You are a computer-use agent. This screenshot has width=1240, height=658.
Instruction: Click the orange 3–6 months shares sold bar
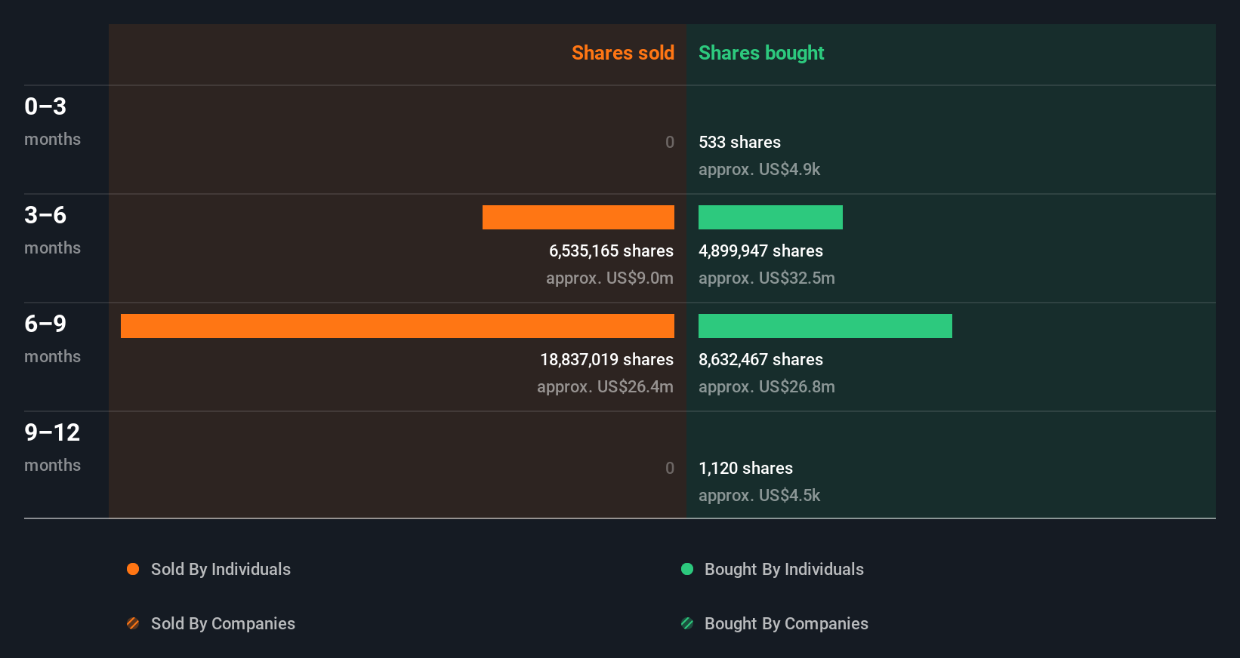tap(578, 217)
